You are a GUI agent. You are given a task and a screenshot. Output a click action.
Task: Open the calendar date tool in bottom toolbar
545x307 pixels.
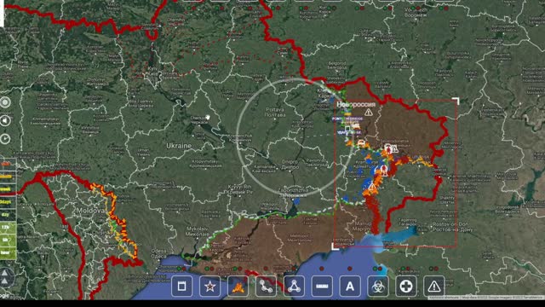(x=181, y=287)
